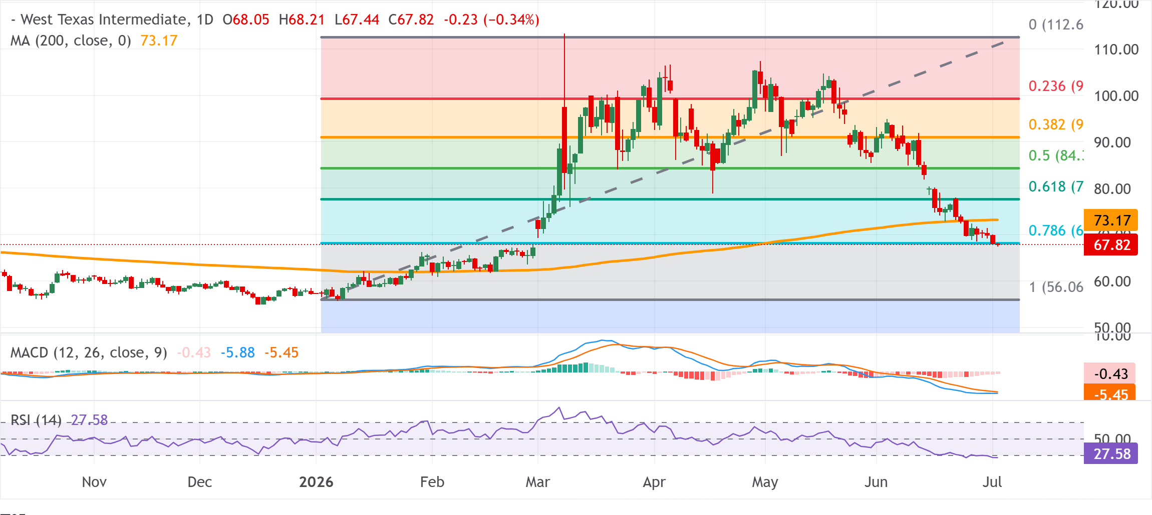Click the 60.00 price scale label
The width and height of the screenshot is (1152, 515).
point(1112,281)
